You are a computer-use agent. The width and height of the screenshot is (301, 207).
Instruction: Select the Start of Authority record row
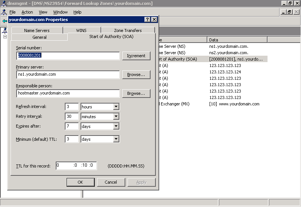coord(213,59)
